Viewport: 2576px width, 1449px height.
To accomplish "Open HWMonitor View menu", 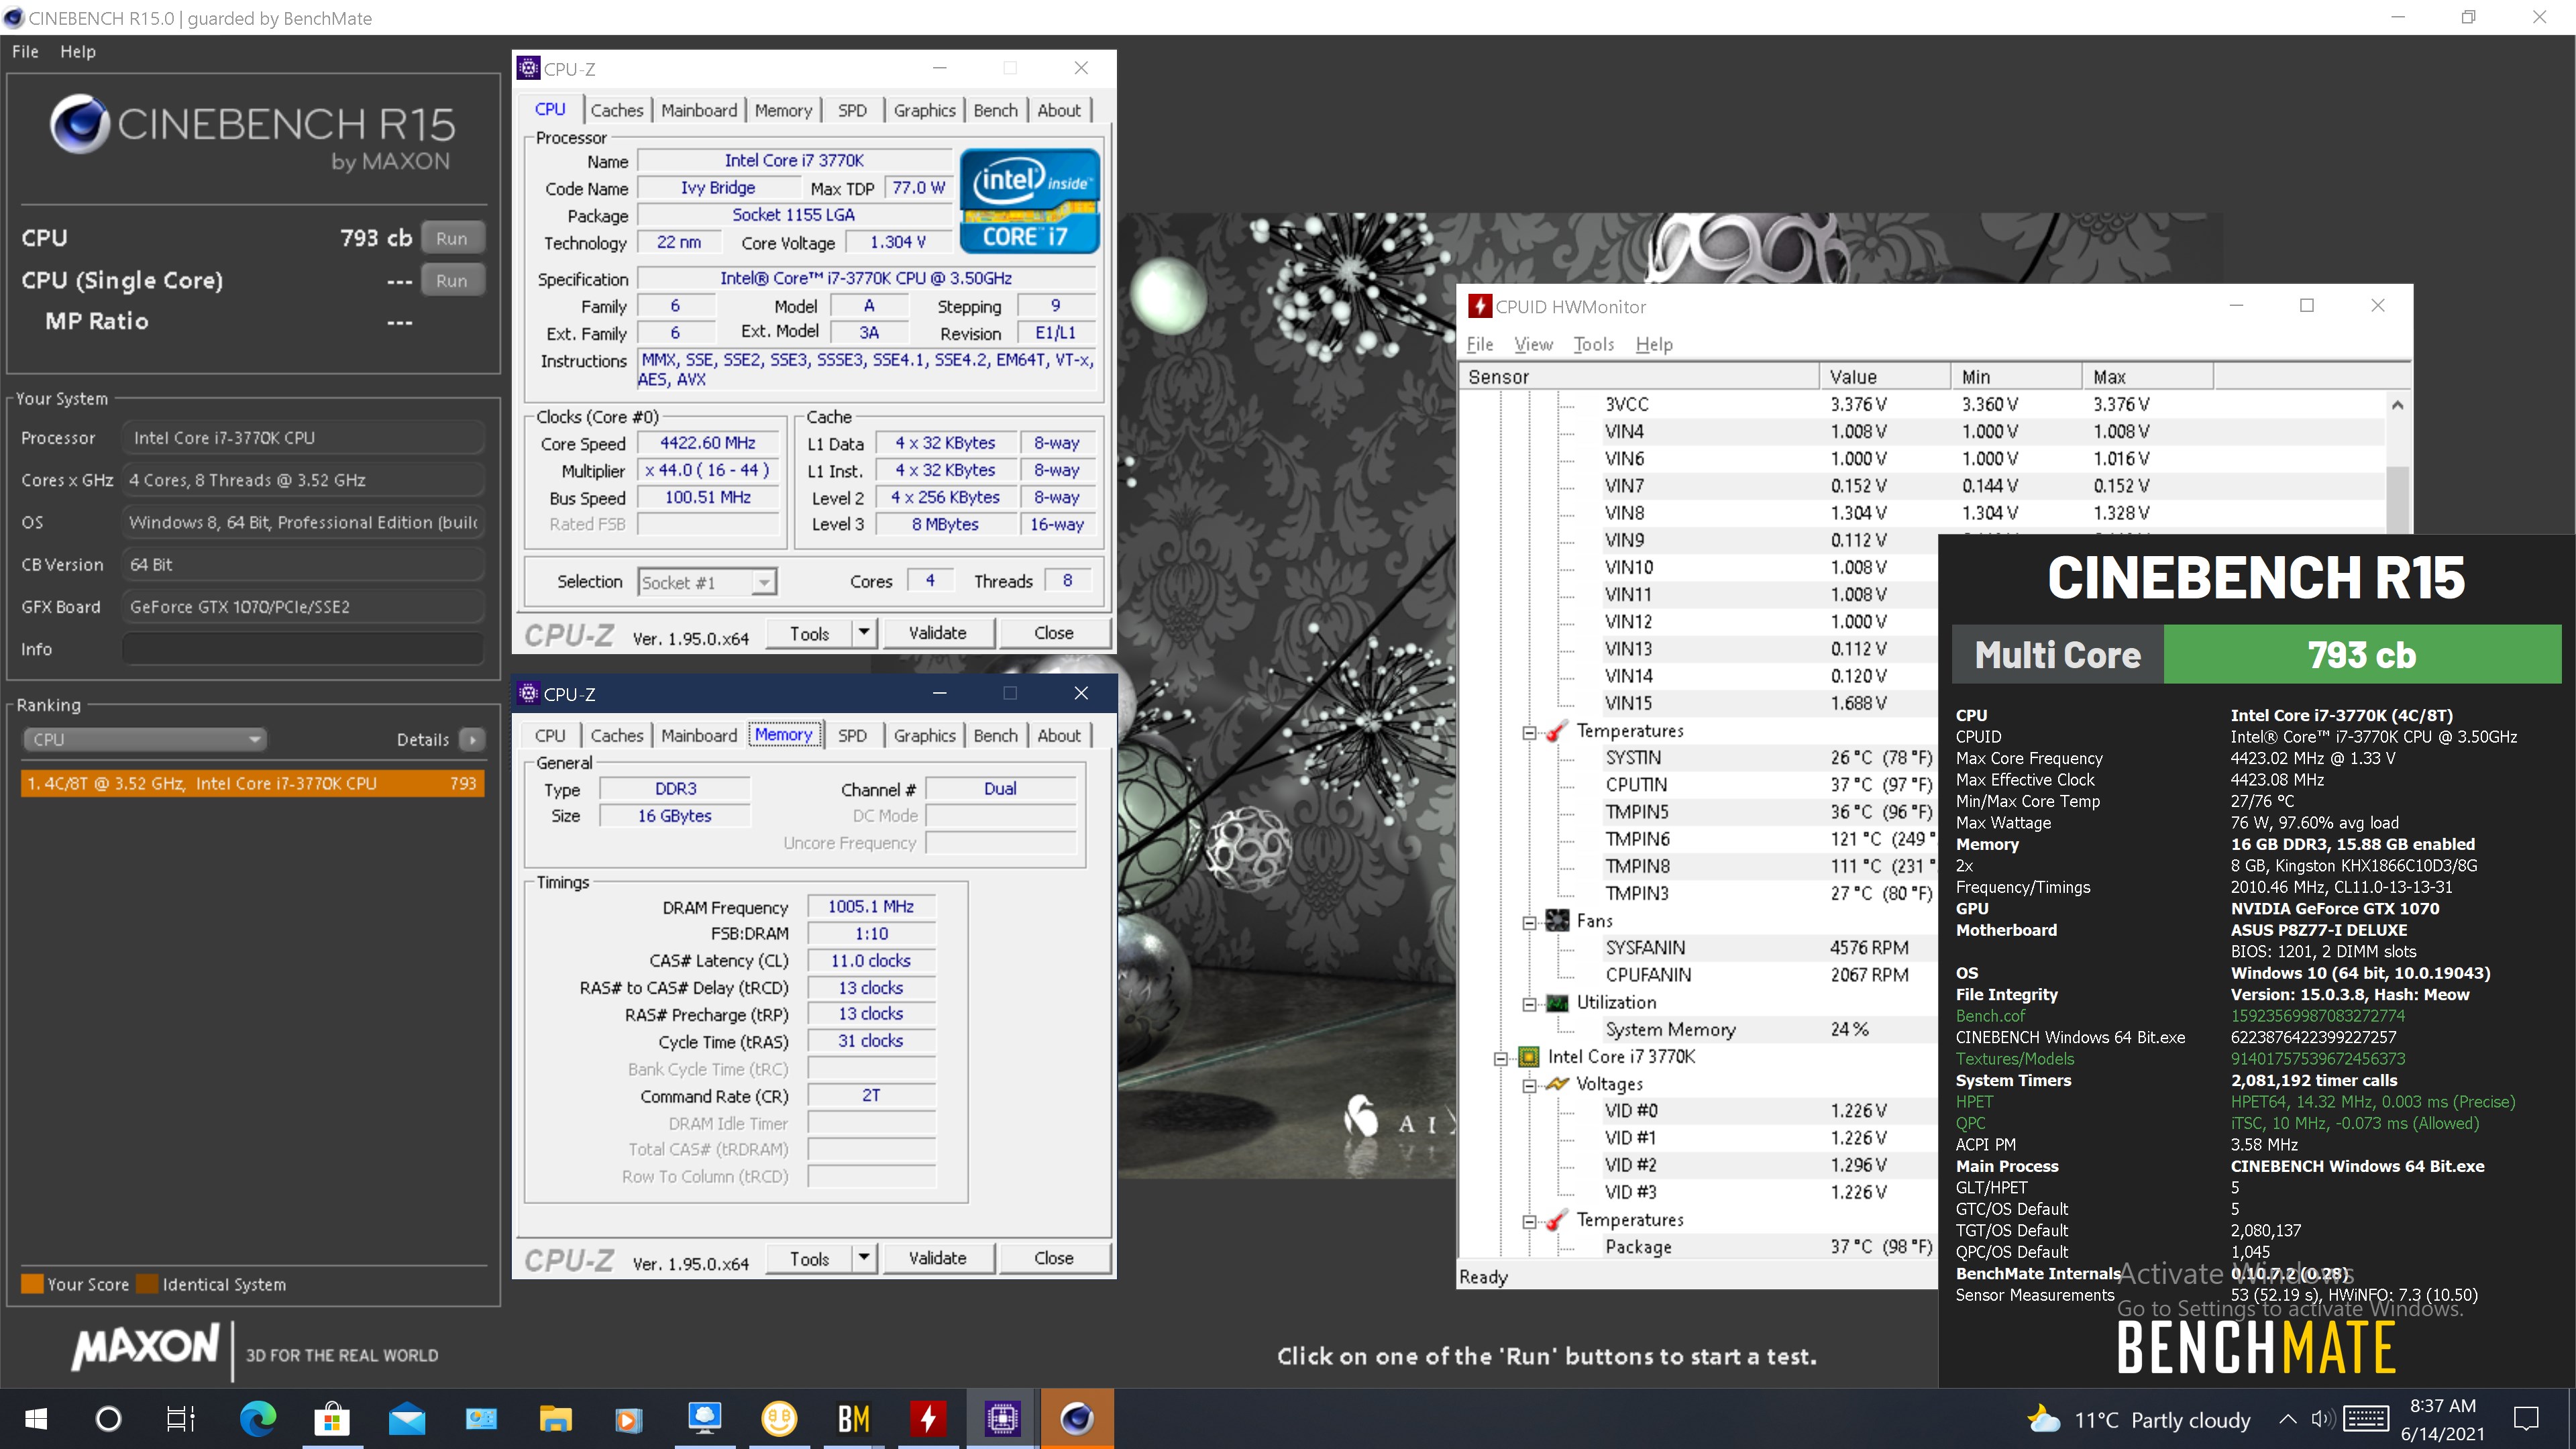I will point(1533,344).
